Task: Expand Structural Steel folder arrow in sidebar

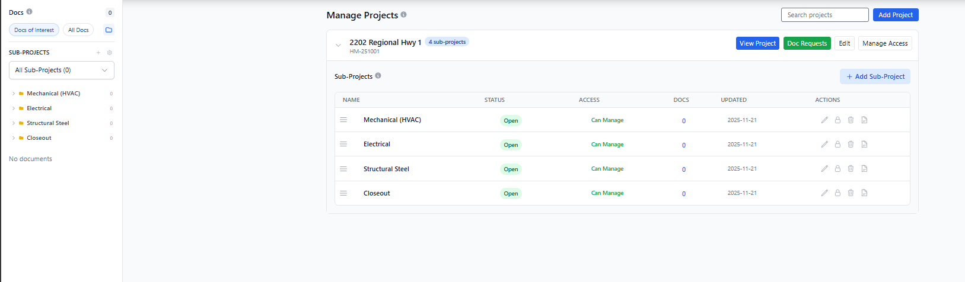Action: click(14, 123)
